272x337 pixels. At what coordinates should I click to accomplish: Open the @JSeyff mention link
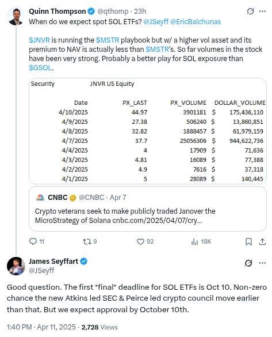coord(156,22)
